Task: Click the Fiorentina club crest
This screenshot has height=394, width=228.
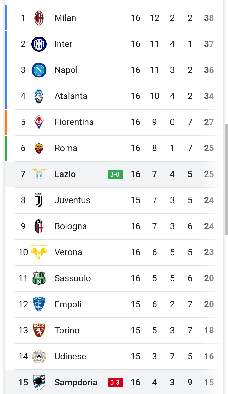Action: [39, 122]
